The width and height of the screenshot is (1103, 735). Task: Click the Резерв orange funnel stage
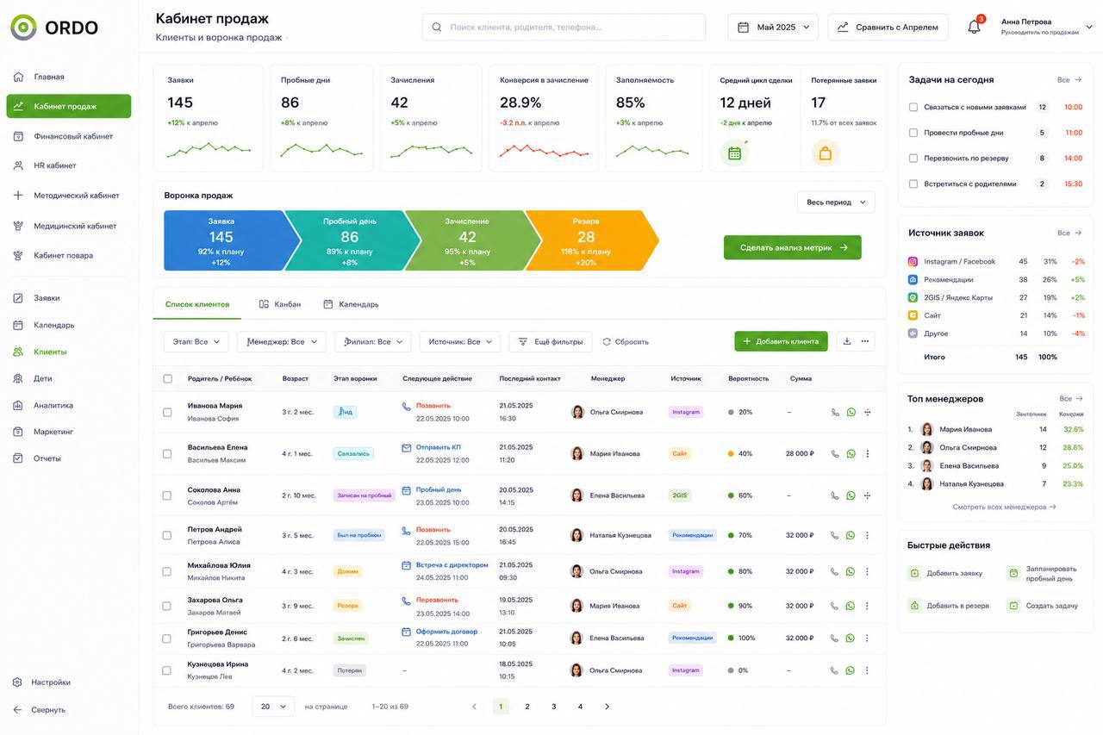click(x=589, y=240)
